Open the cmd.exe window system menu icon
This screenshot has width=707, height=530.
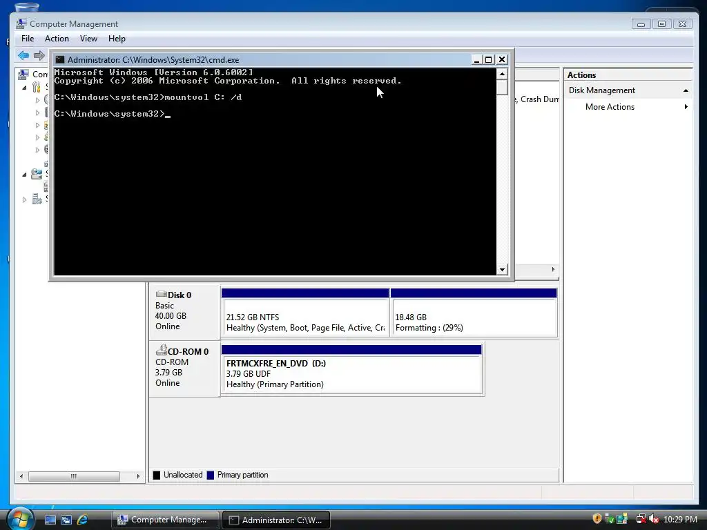click(x=60, y=59)
